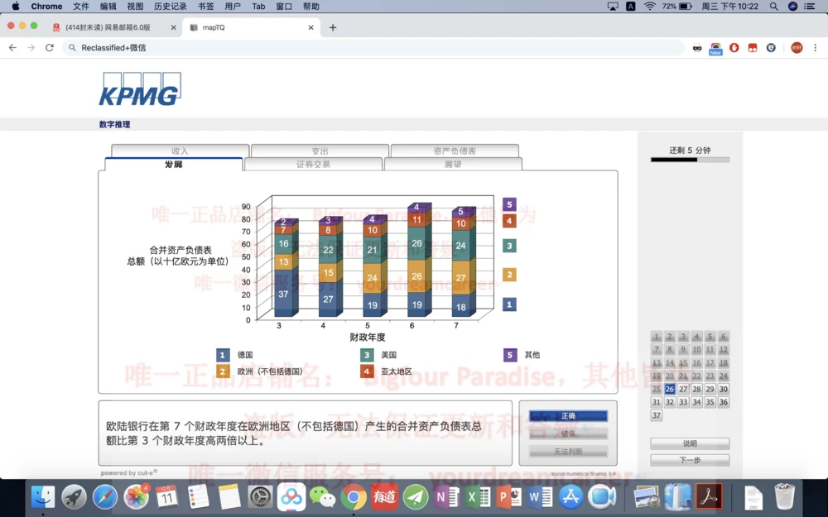Open Adobe Acrobat from the dock
This screenshot has width=828, height=517.
(709, 496)
